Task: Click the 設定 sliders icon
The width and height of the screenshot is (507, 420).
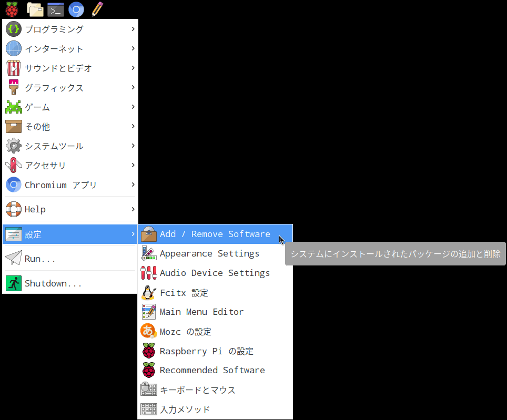Action: click(x=14, y=234)
